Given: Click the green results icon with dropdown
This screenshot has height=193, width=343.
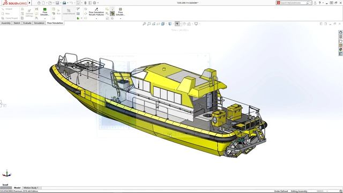Looking at the screenshot, I should [x=78, y=18].
